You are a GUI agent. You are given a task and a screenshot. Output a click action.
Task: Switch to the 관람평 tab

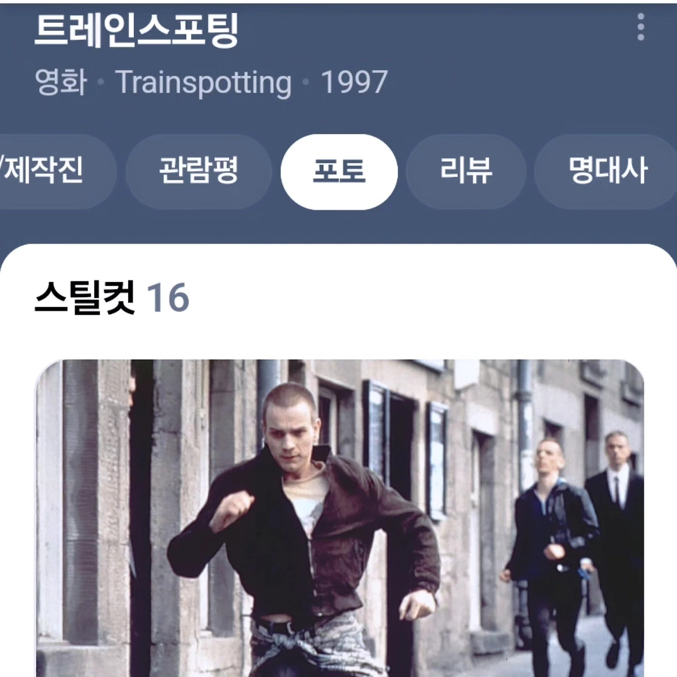198,171
